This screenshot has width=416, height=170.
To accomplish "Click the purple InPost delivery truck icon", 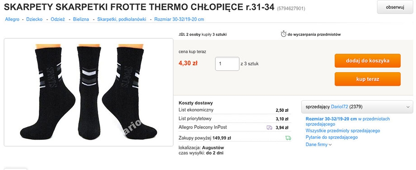I will (269, 128).
